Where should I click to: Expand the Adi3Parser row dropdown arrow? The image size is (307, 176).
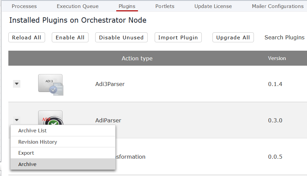(17, 84)
